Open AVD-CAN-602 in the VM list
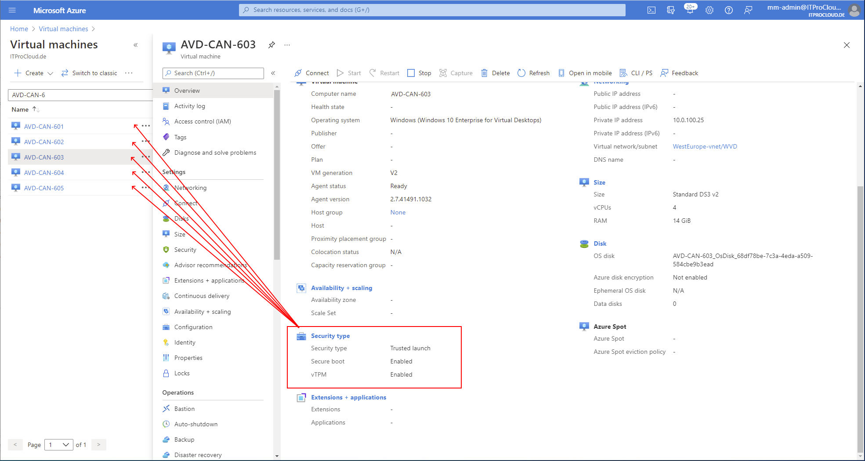This screenshot has width=865, height=461. (x=44, y=142)
